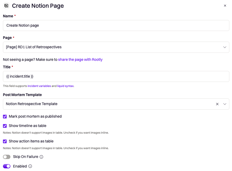
Task: Turn on the Skip On Failure switch
Action: 7,157
